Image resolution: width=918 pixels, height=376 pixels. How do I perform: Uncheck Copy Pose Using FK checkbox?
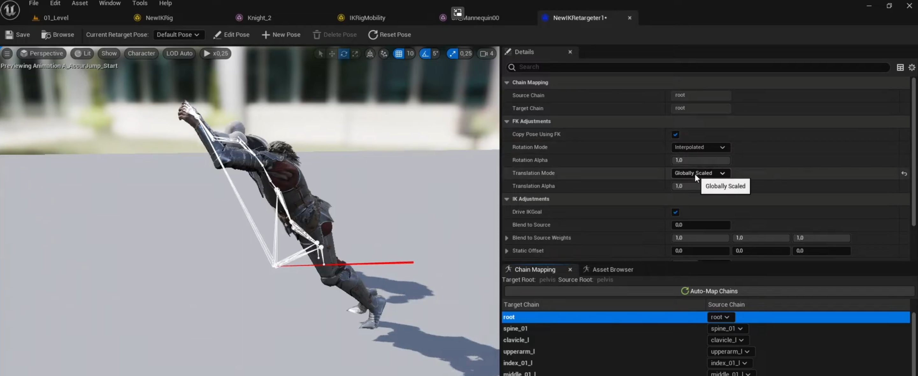675,134
